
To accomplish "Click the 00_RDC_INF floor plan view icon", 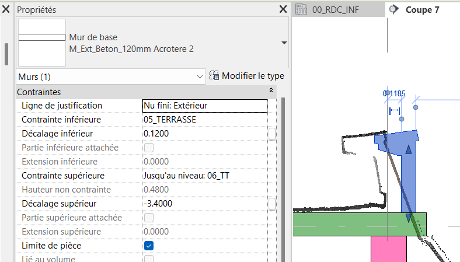I will point(302,9).
